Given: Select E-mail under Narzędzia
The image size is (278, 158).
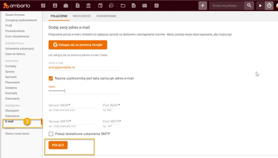Looking at the screenshot, I should click(x=9, y=121).
